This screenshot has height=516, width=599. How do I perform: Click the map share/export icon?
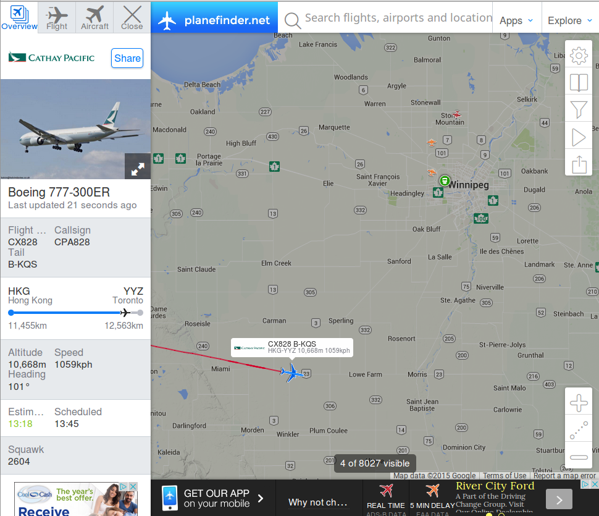[579, 164]
